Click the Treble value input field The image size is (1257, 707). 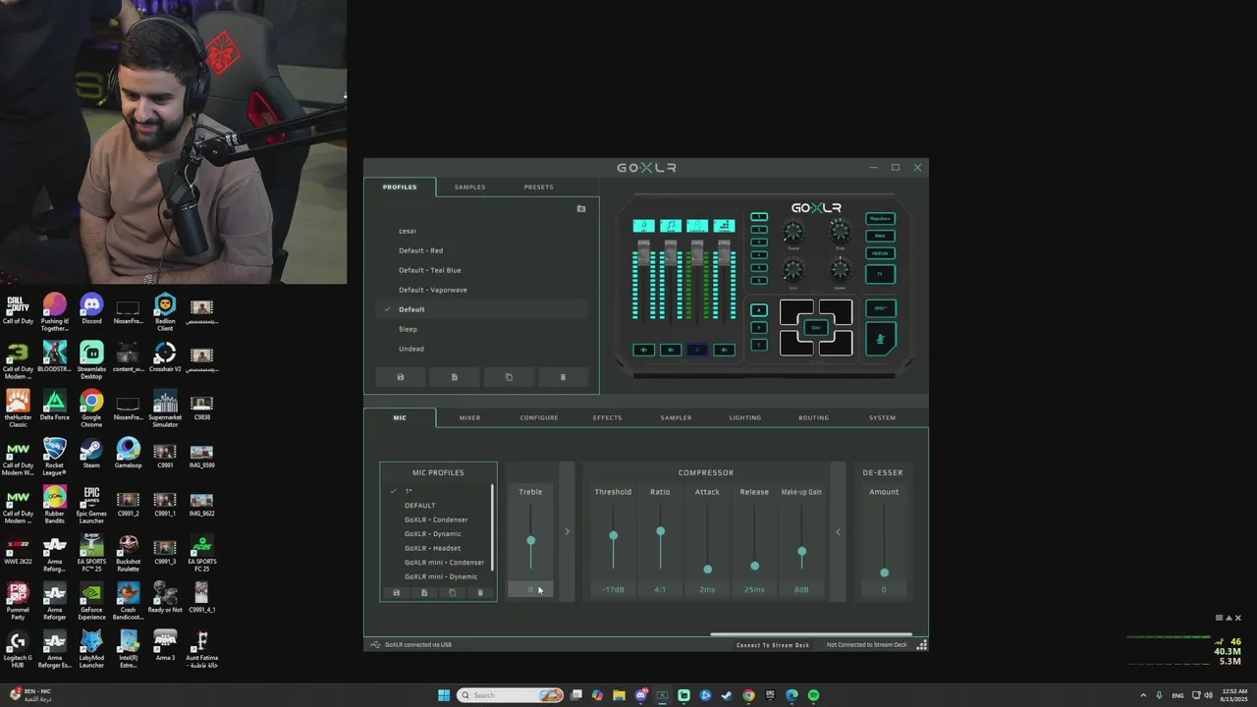click(x=531, y=589)
